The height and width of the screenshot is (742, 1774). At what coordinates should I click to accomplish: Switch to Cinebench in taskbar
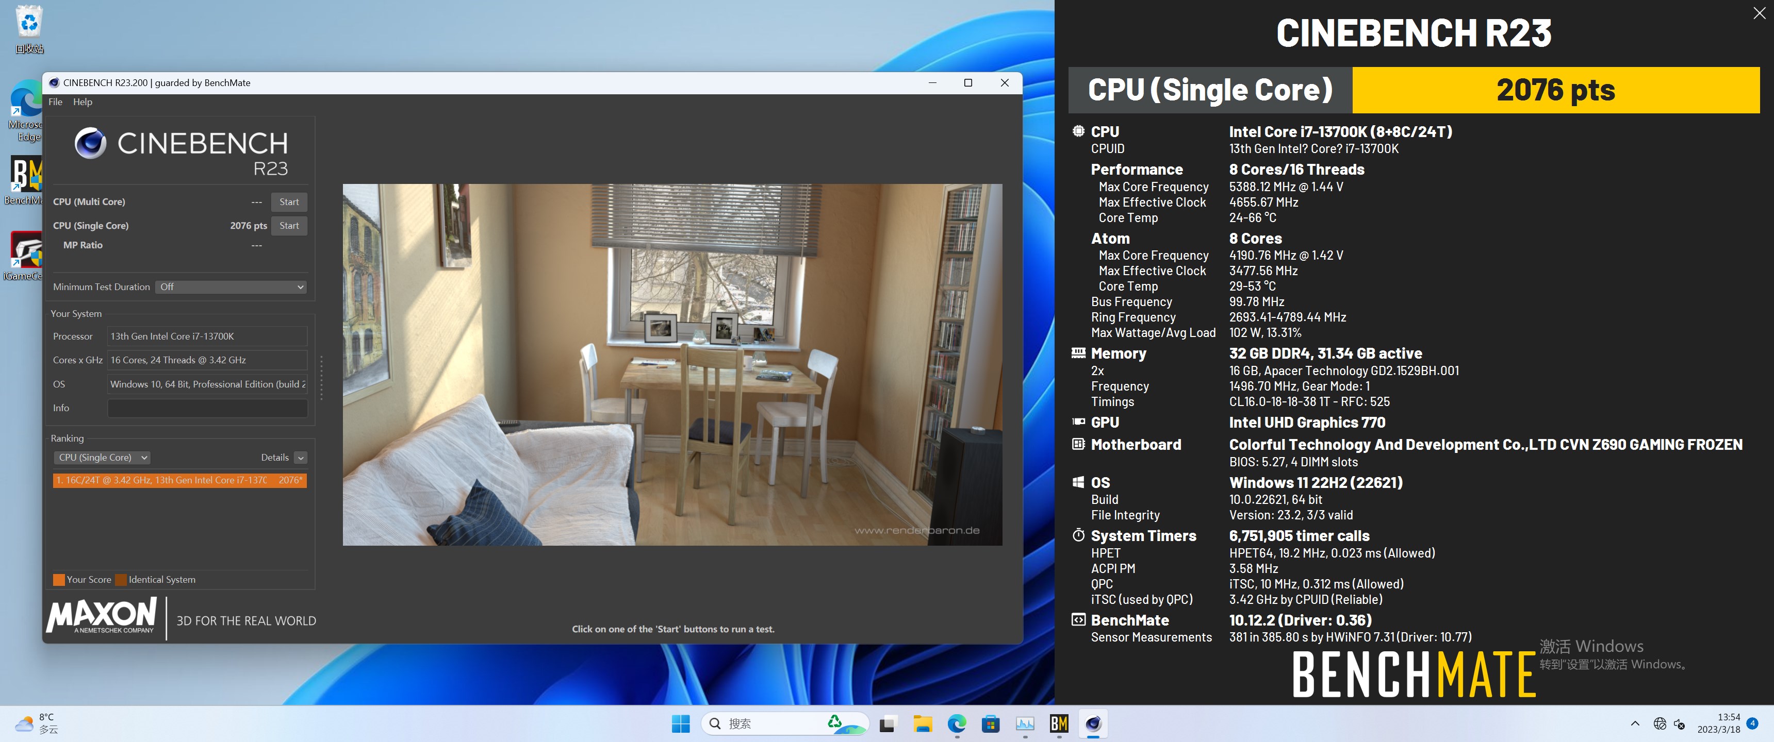pos(1093,723)
